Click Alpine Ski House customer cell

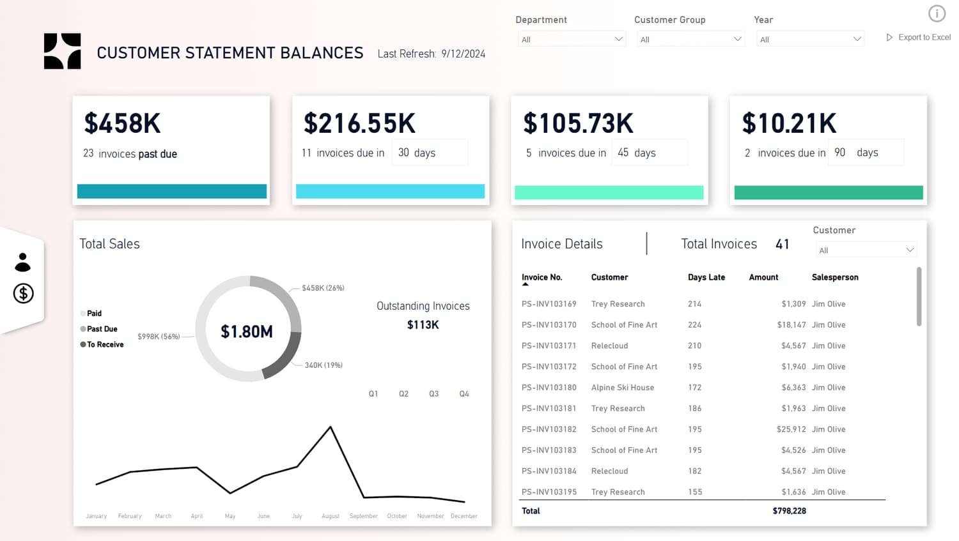coord(623,388)
